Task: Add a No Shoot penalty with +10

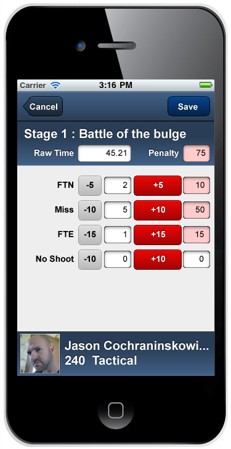Action: point(158,259)
